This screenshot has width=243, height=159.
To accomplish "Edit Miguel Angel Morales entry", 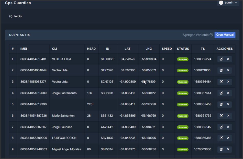I will tap(221, 149).
